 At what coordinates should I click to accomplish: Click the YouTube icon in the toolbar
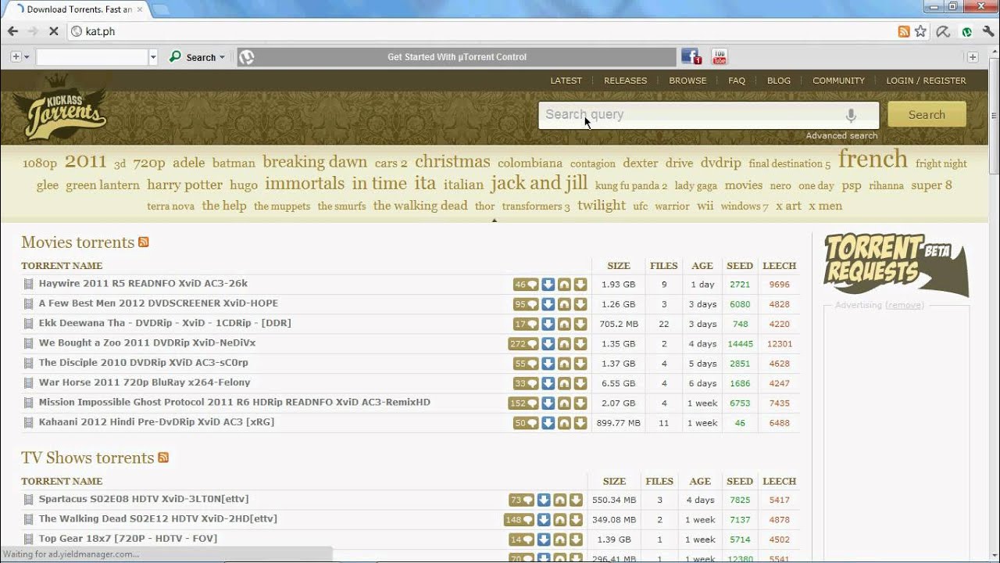[x=720, y=56]
